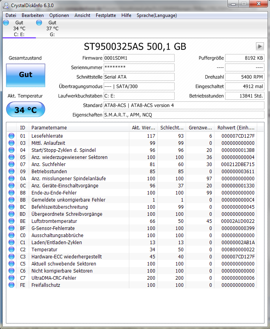Sort by the ID column header
This screenshot has height=329, width=270.
coord(22,127)
